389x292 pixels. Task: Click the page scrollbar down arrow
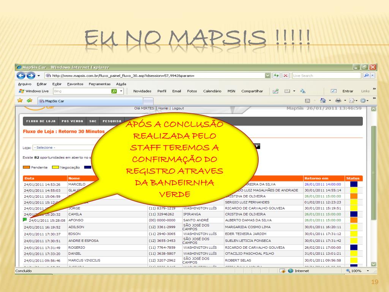coord(373,264)
